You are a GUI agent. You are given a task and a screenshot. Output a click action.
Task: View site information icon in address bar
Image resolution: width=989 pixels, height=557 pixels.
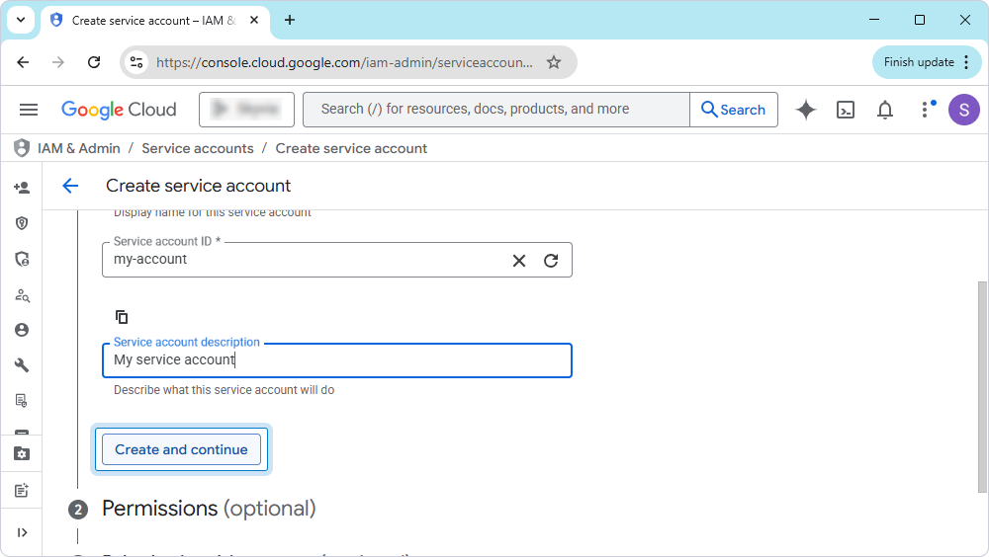point(136,62)
